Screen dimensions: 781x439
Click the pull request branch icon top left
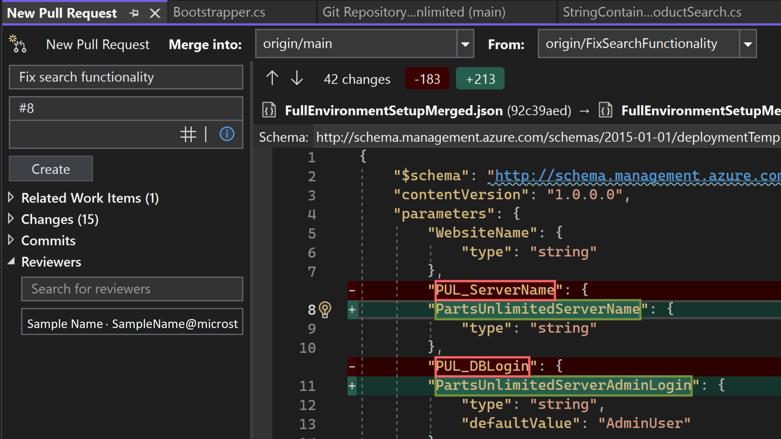coord(18,43)
